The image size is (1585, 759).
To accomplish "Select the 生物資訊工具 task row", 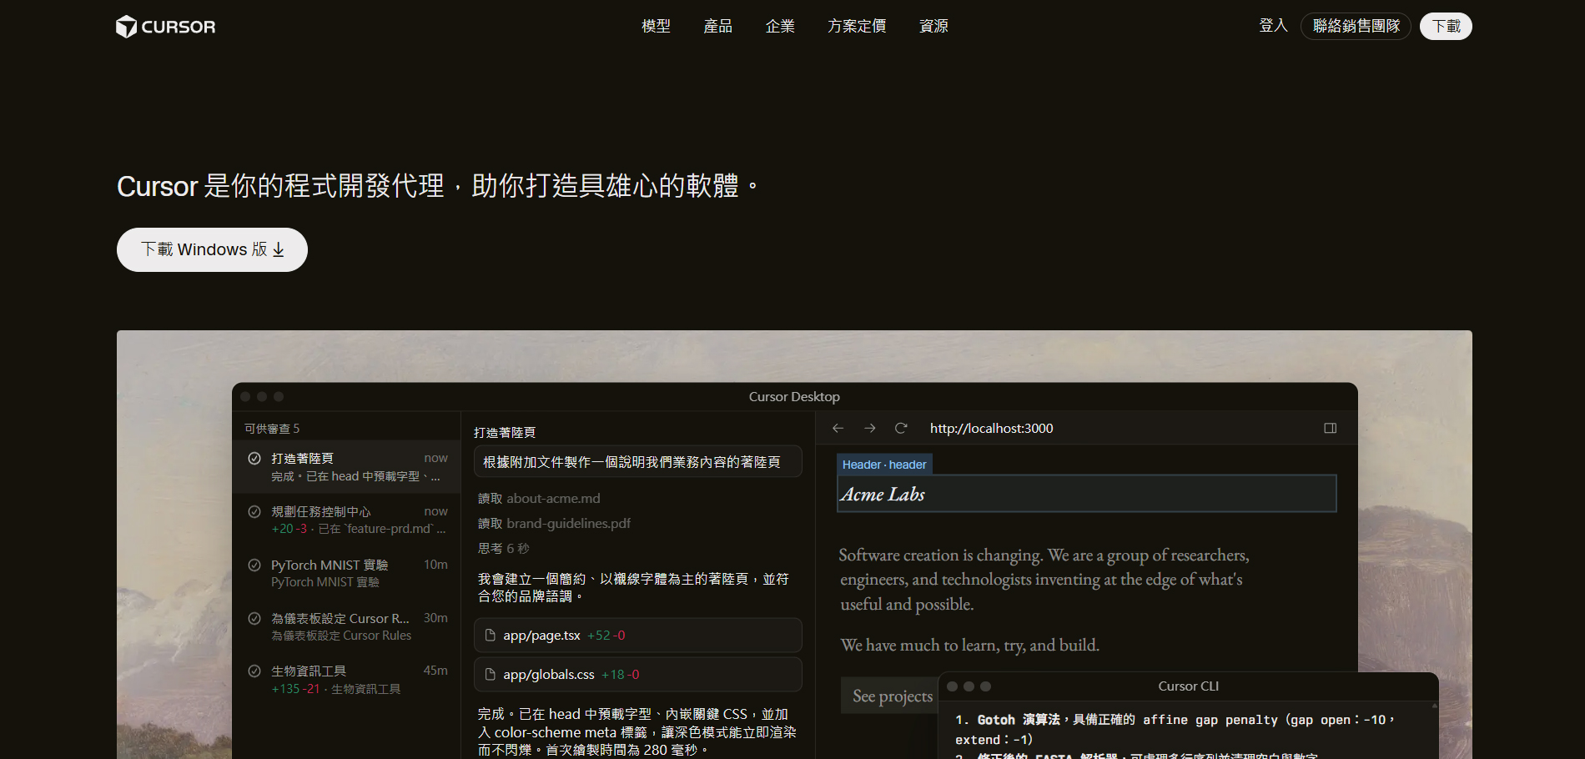I will click(x=347, y=679).
